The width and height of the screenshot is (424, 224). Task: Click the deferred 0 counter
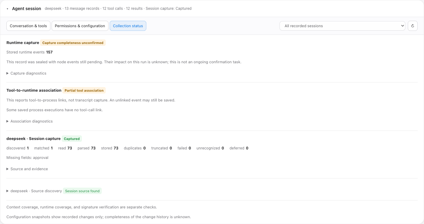239,148
